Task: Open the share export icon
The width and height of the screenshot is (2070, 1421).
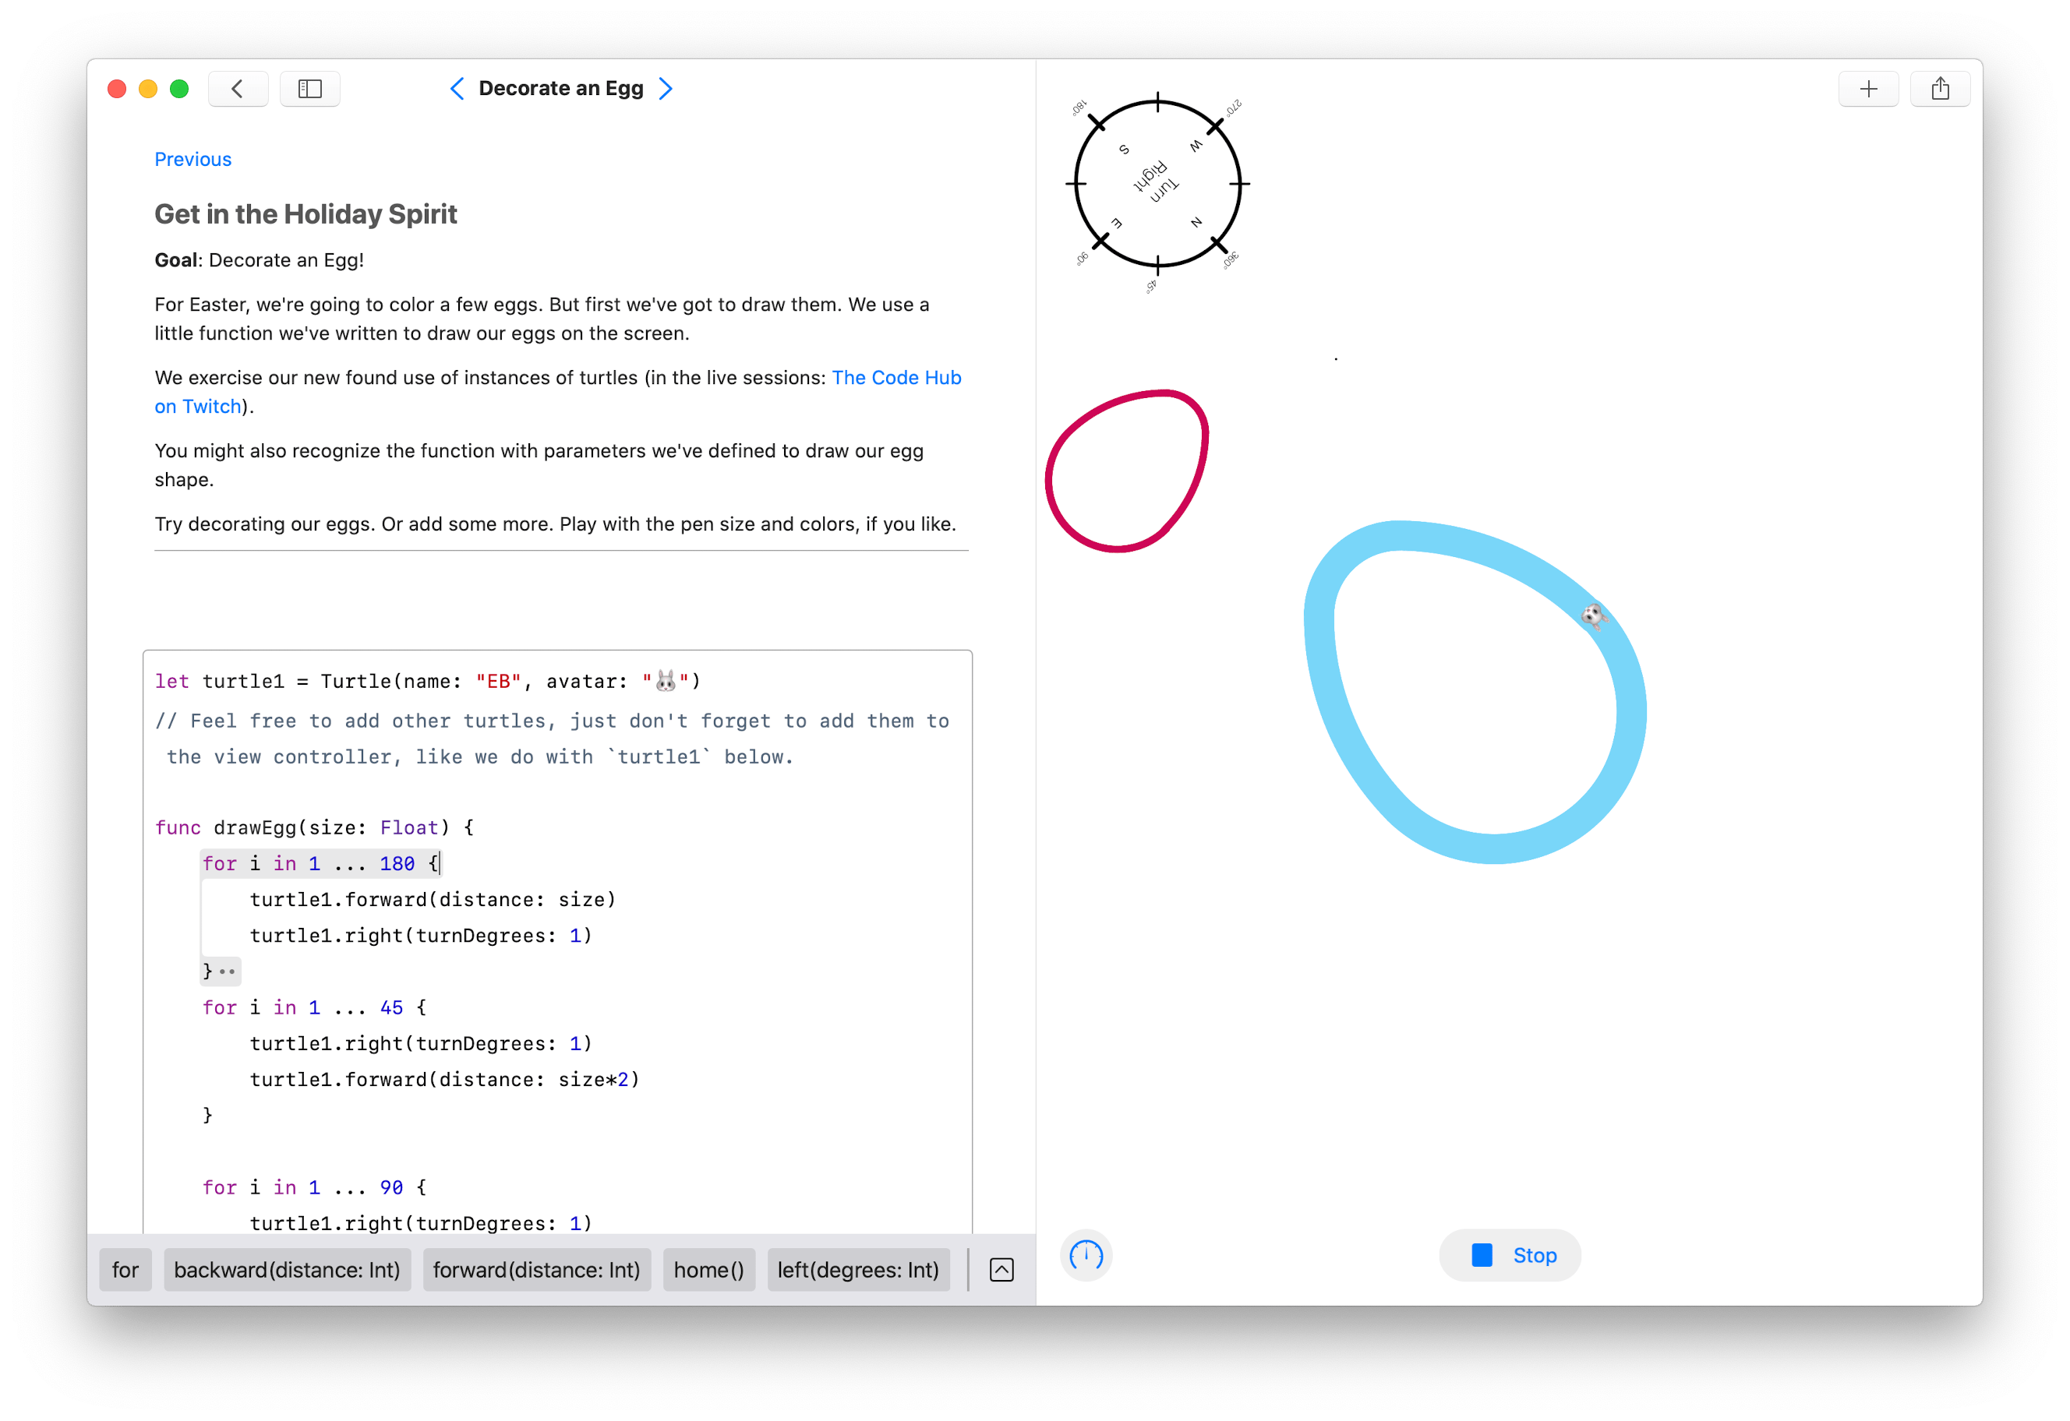Action: coord(1940,89)
